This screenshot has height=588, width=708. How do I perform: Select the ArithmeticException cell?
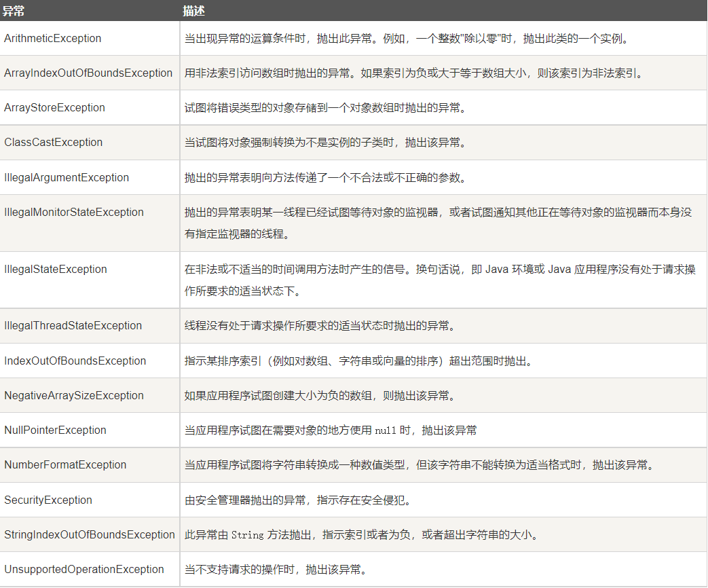click(x=53, y=39)
